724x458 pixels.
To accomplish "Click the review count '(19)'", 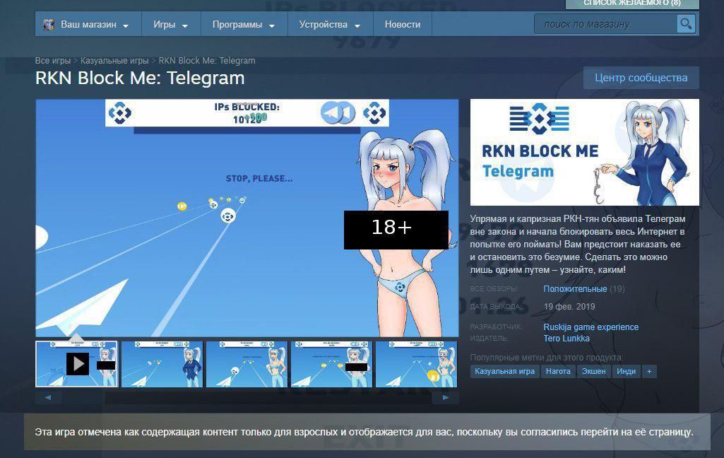I will coord(617,289).
